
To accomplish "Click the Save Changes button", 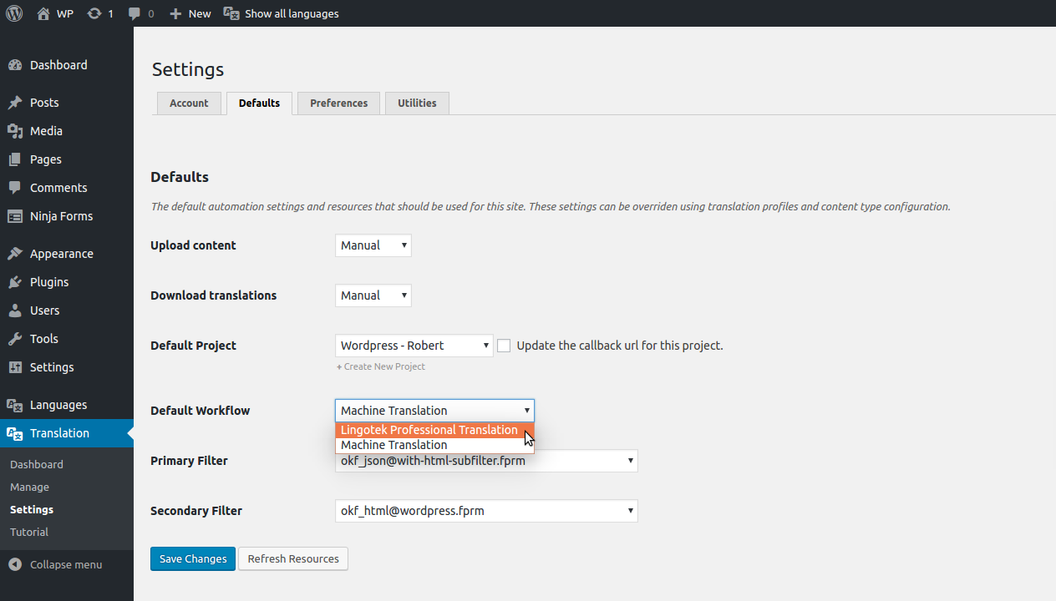I will click(x=193, y=559).
